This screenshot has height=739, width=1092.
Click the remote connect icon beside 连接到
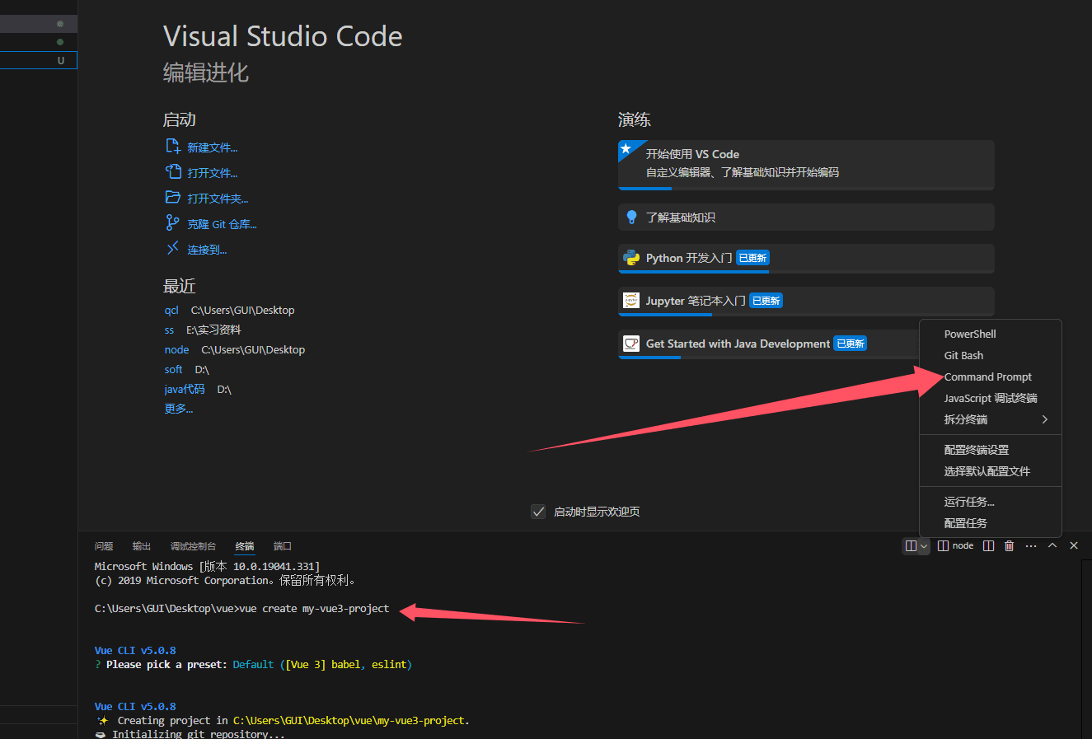point(172,248)
